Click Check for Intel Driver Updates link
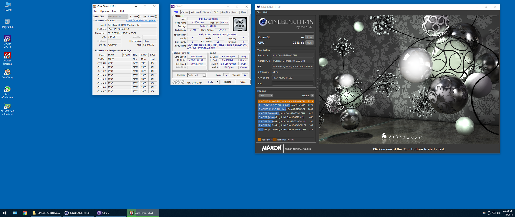The height and width of the screenshot is (217, 515). coord(141,21)
